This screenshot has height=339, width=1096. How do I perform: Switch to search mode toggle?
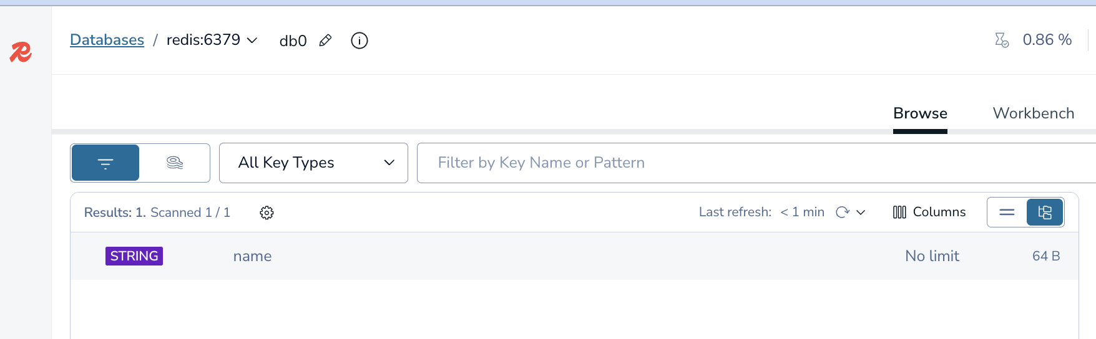[175, 163]
